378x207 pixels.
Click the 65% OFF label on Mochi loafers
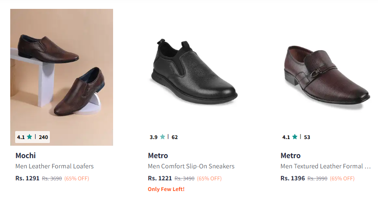(77, 179)
